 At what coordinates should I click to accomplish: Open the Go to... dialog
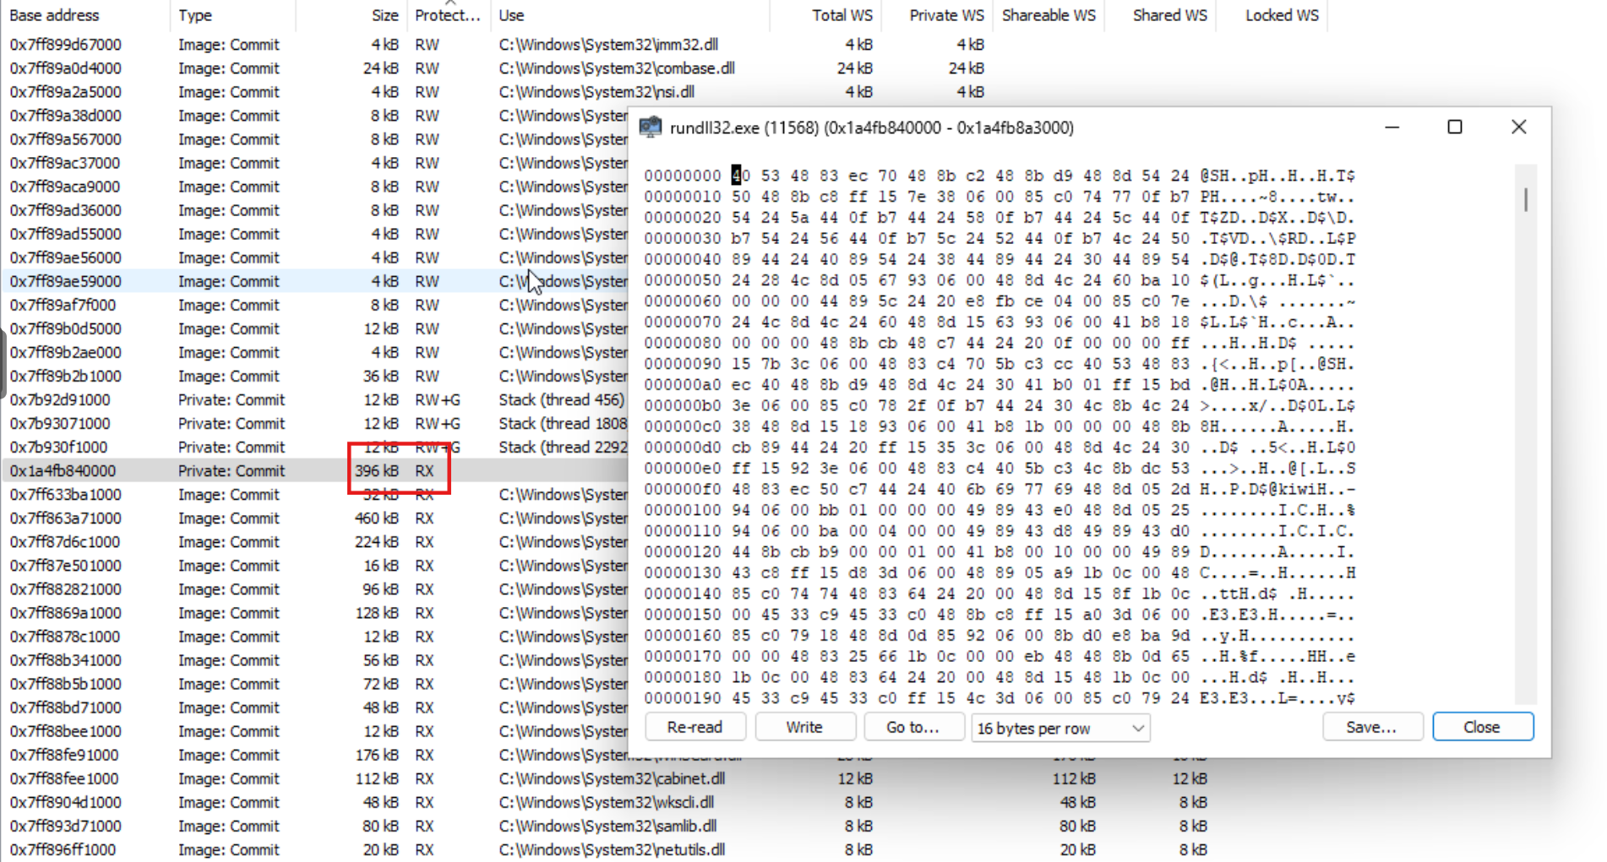[x=912, y=727]
